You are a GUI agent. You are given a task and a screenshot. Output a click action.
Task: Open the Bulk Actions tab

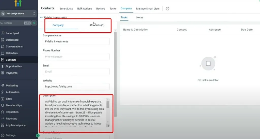coord(85,9)
